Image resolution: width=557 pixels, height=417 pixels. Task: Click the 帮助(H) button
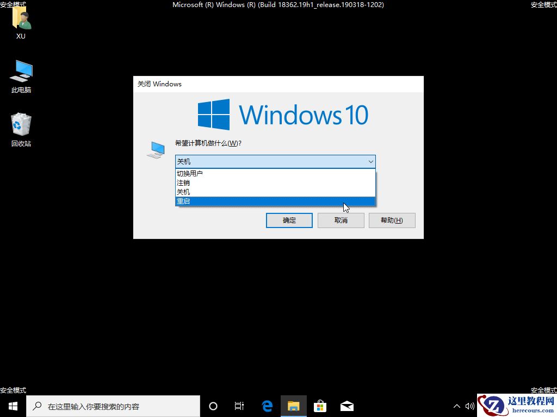392,220
